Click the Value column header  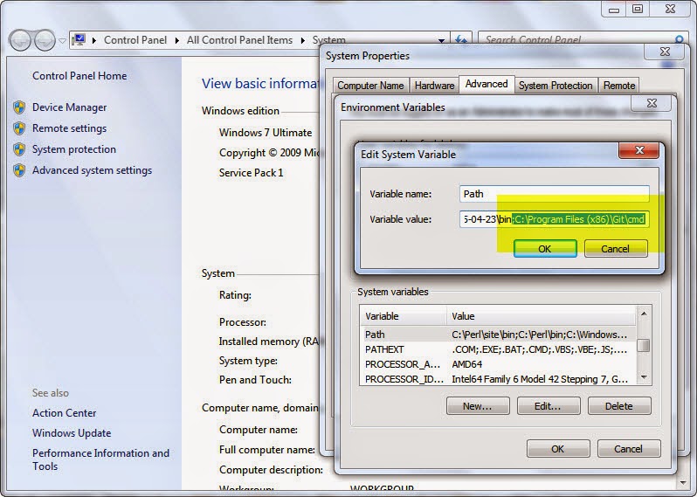[x=541, y=316]
